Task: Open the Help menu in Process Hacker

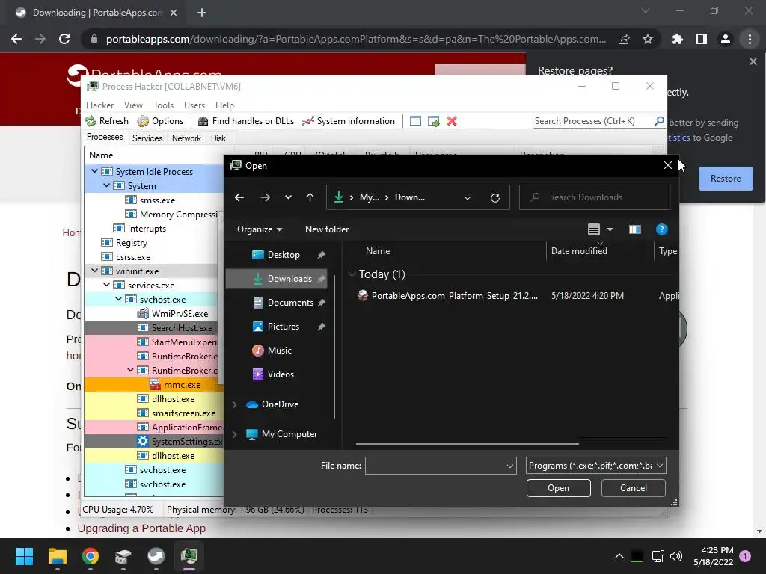Action: [x=224, y=105]
